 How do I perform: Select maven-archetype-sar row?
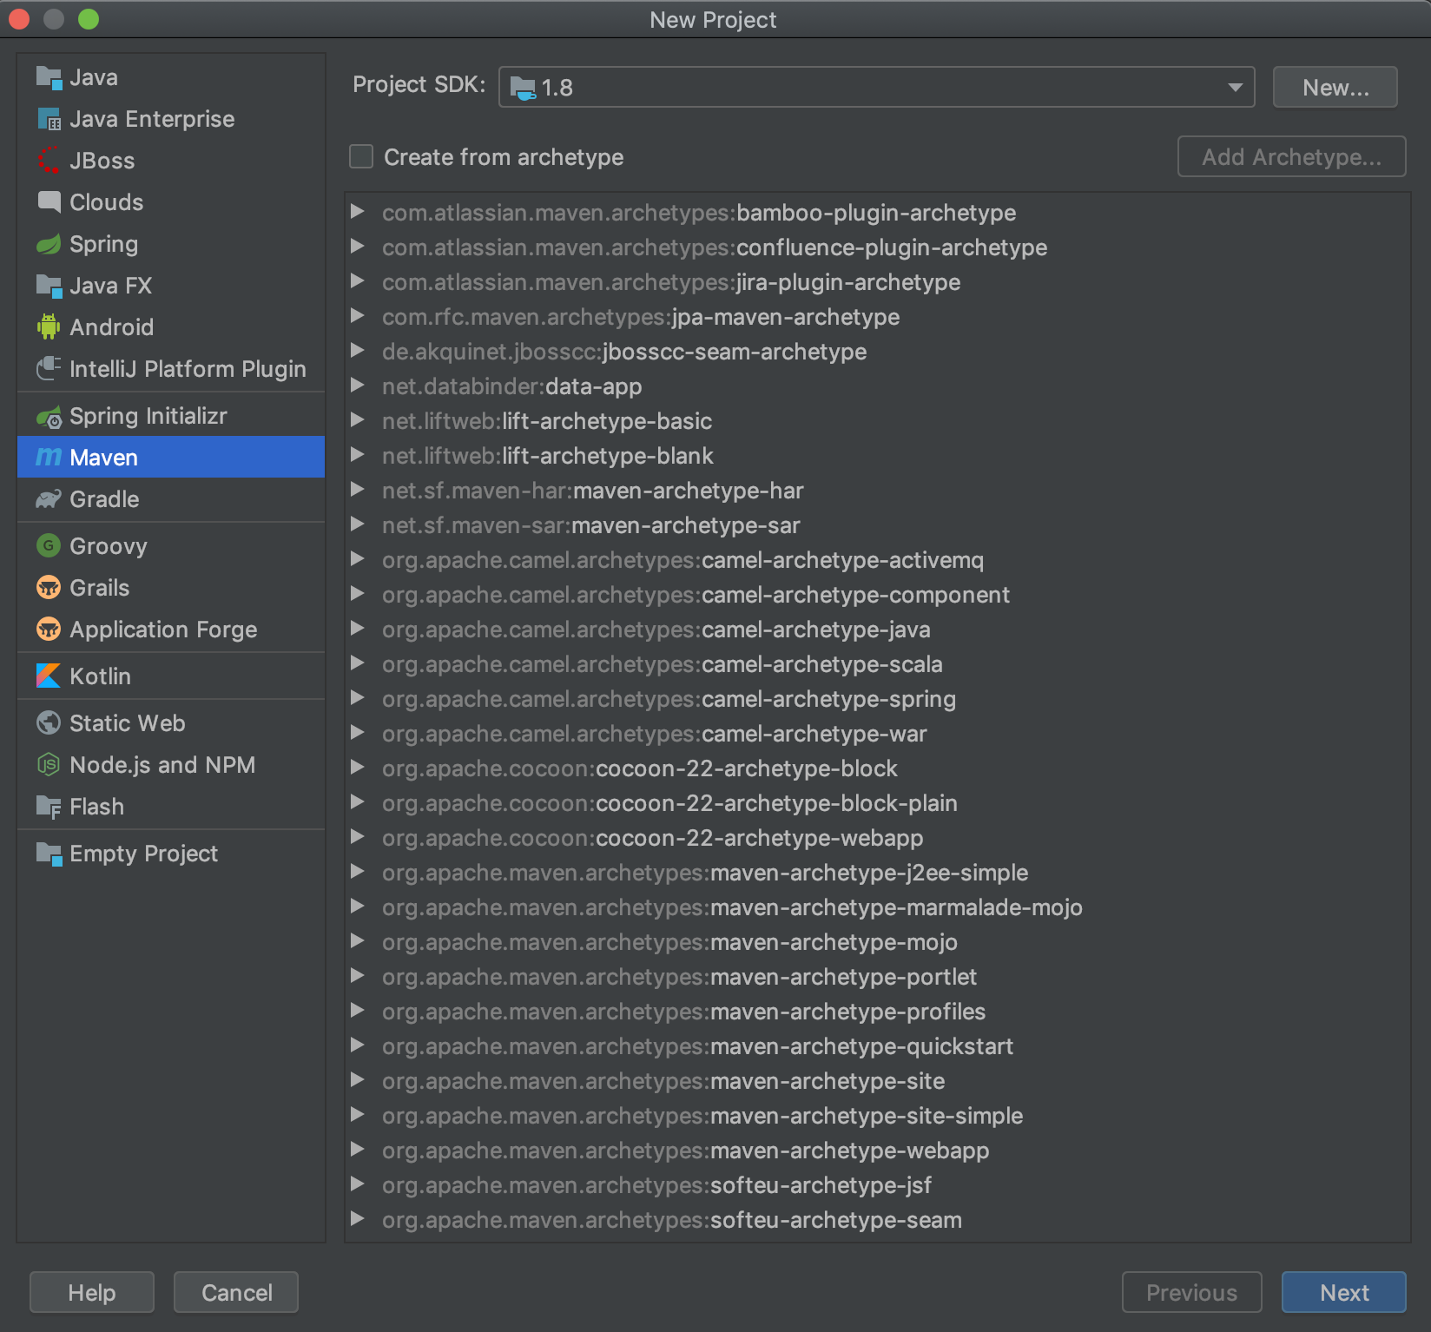(x=878, y=525)
